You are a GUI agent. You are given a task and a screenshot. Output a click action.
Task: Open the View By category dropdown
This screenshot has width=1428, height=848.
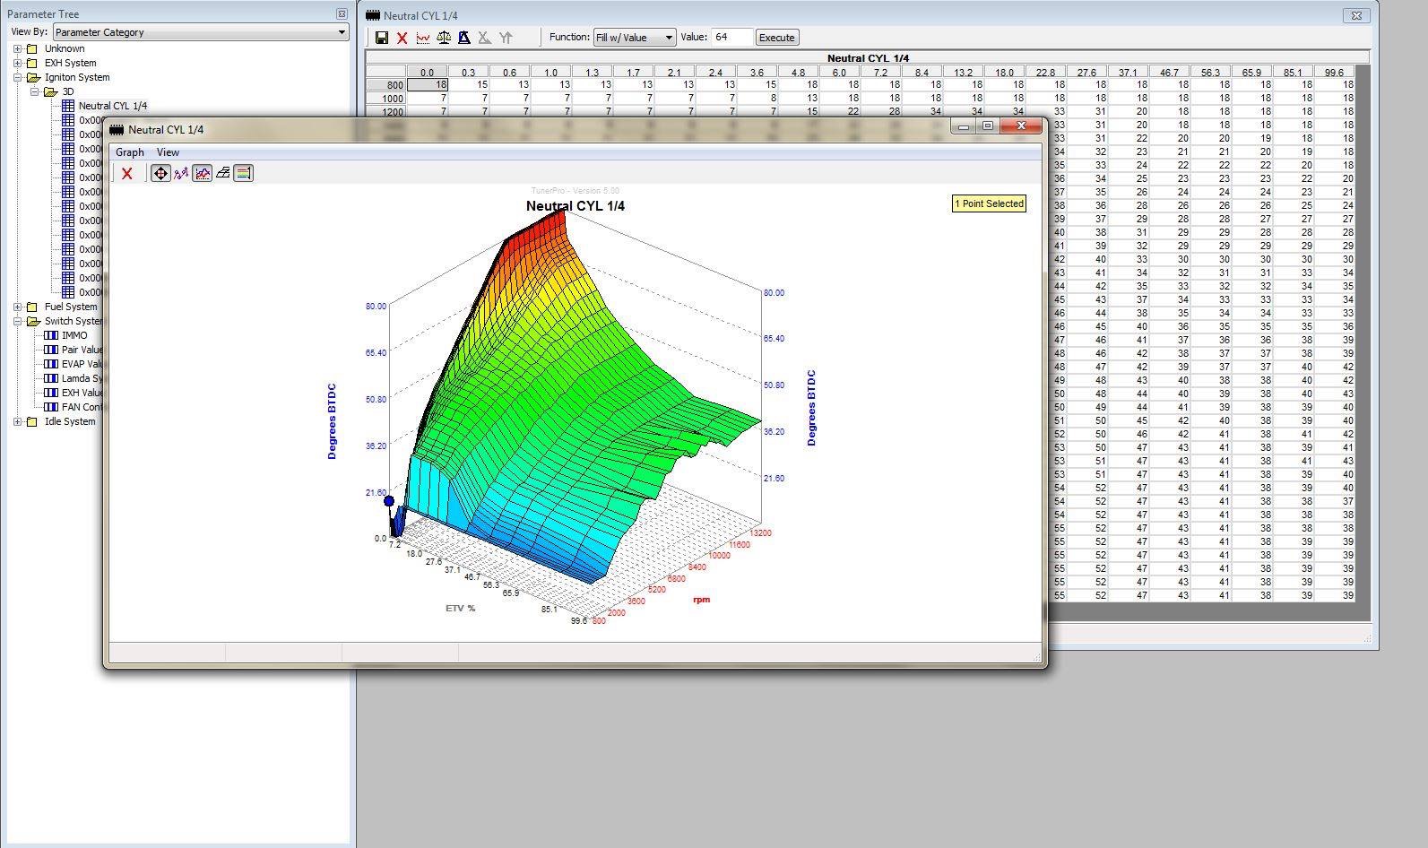coord(201,32)
